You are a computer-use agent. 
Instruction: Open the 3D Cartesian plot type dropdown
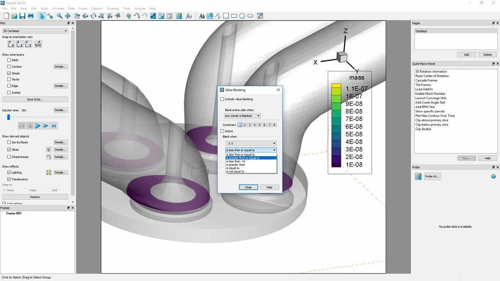tap(35, 31)
